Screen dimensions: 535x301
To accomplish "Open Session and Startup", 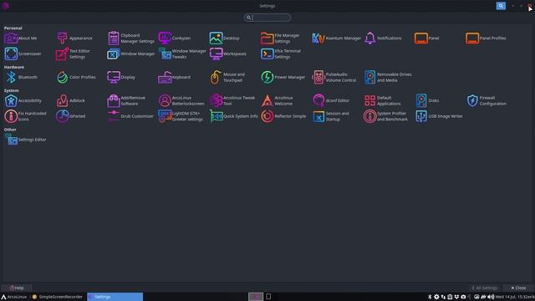I will pyautogui.click(x=331, y=116).
